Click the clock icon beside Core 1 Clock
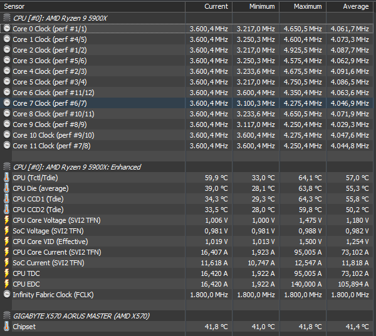Viewport: 376px width, 336px height. click(7, 39)
